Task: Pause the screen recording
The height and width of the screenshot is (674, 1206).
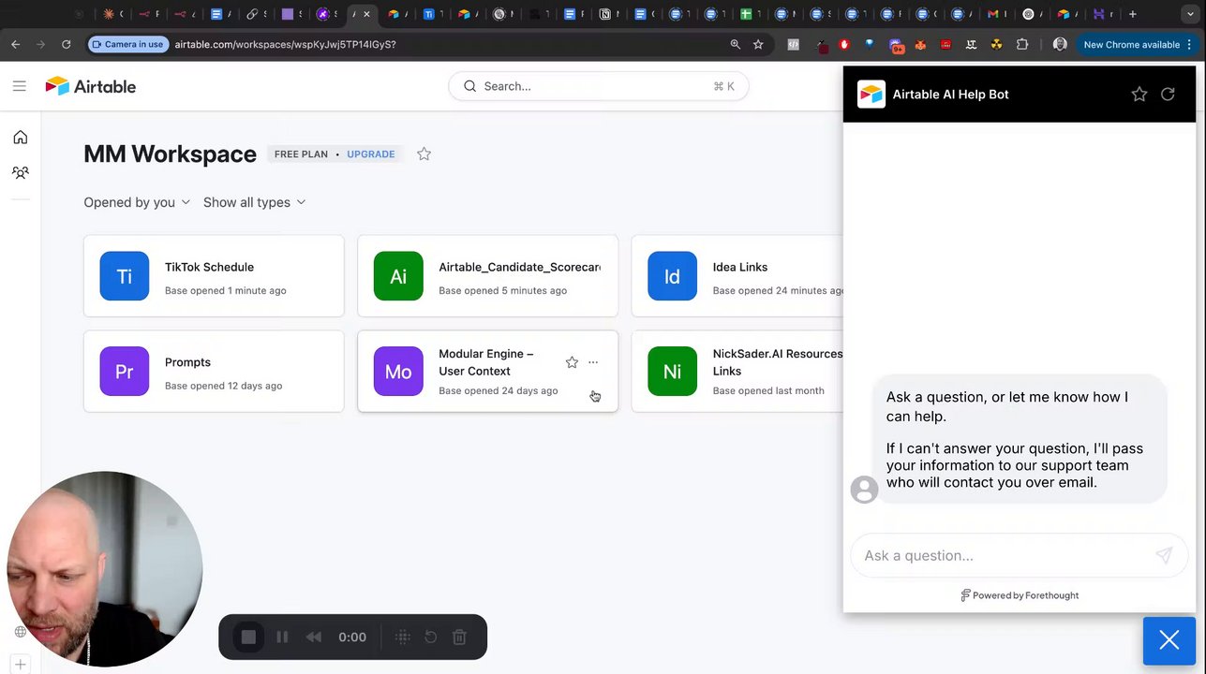Action: [x=282, y=637]
